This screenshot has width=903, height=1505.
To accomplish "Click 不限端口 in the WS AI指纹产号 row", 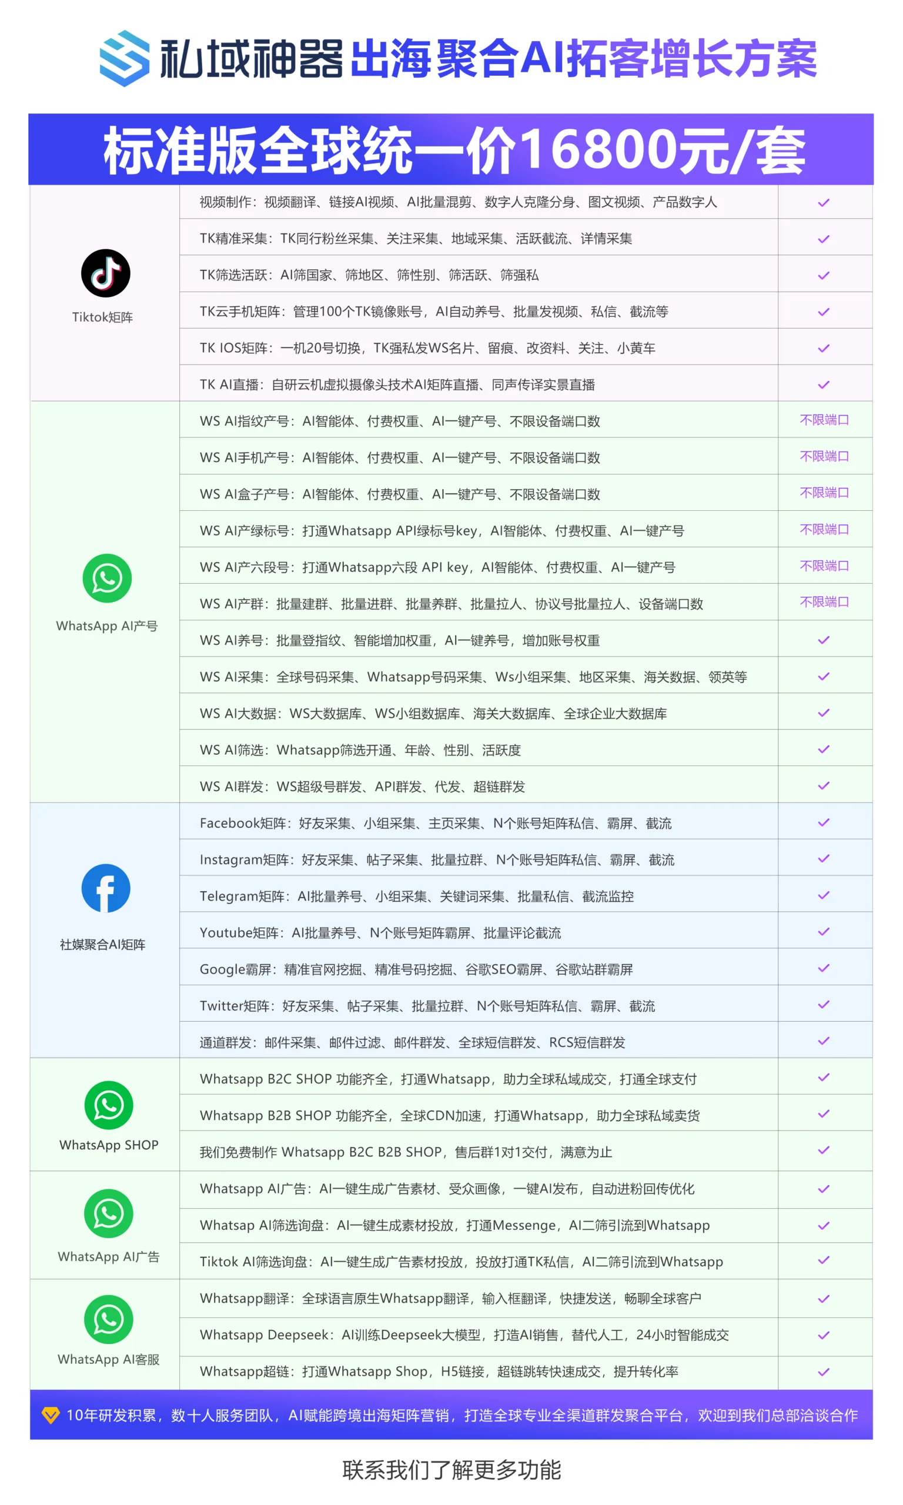I will click(824, 420).
